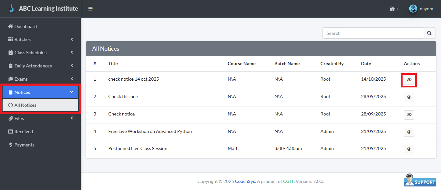
Task: View the Free Live Workshop notice
Action: point(409,132)
